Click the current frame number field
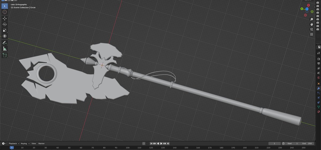Screen dimensions: 321x150 tap(274, 143)
